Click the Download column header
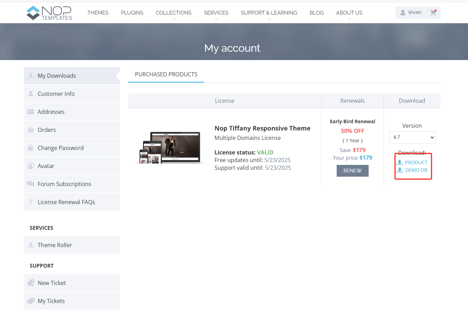The height and width of the screenshot is (336, 468). click(x=412, y=101)
